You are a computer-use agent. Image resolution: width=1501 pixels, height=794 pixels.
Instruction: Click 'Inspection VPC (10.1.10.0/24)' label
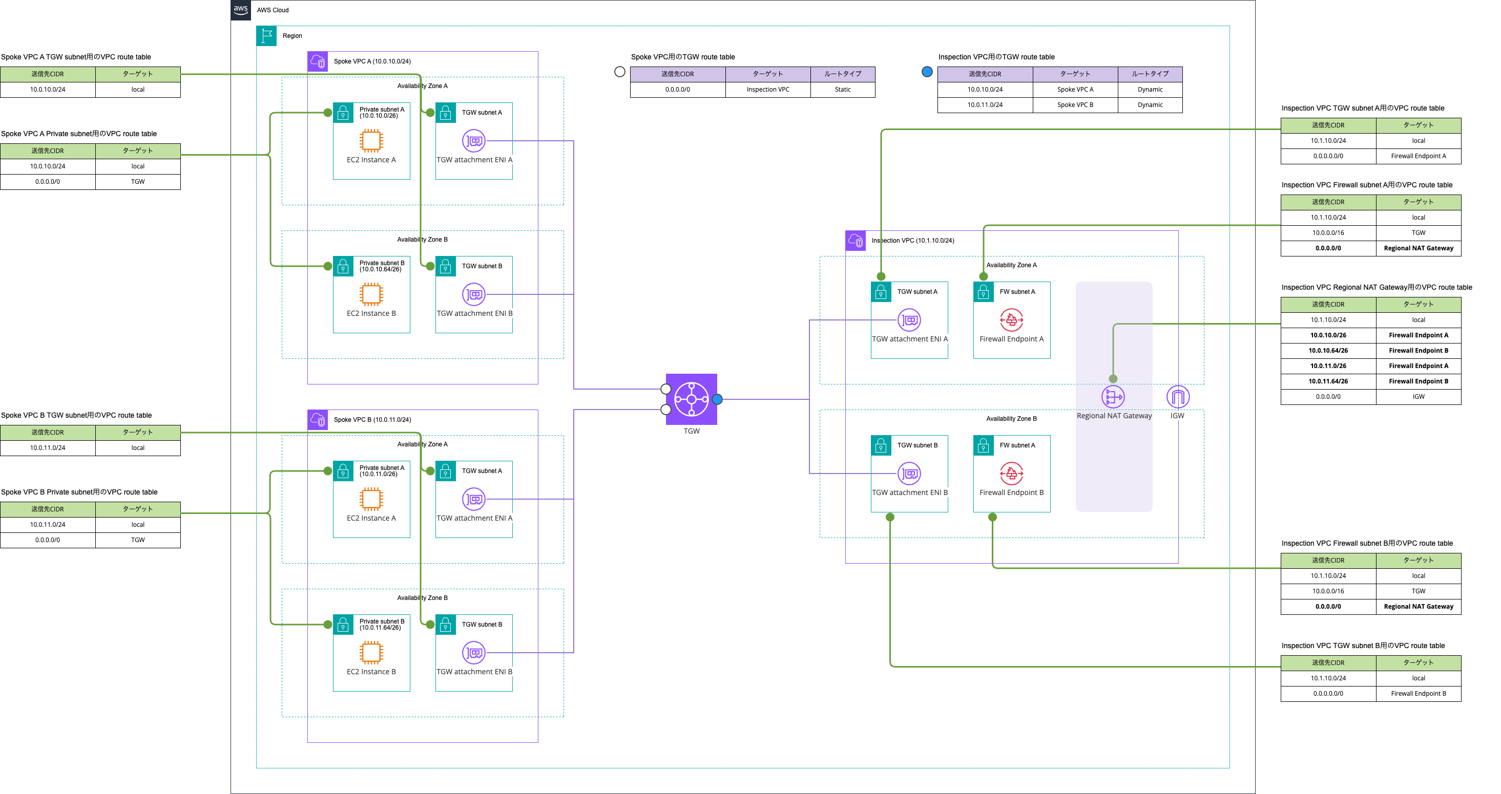click(x=912, y=241)
